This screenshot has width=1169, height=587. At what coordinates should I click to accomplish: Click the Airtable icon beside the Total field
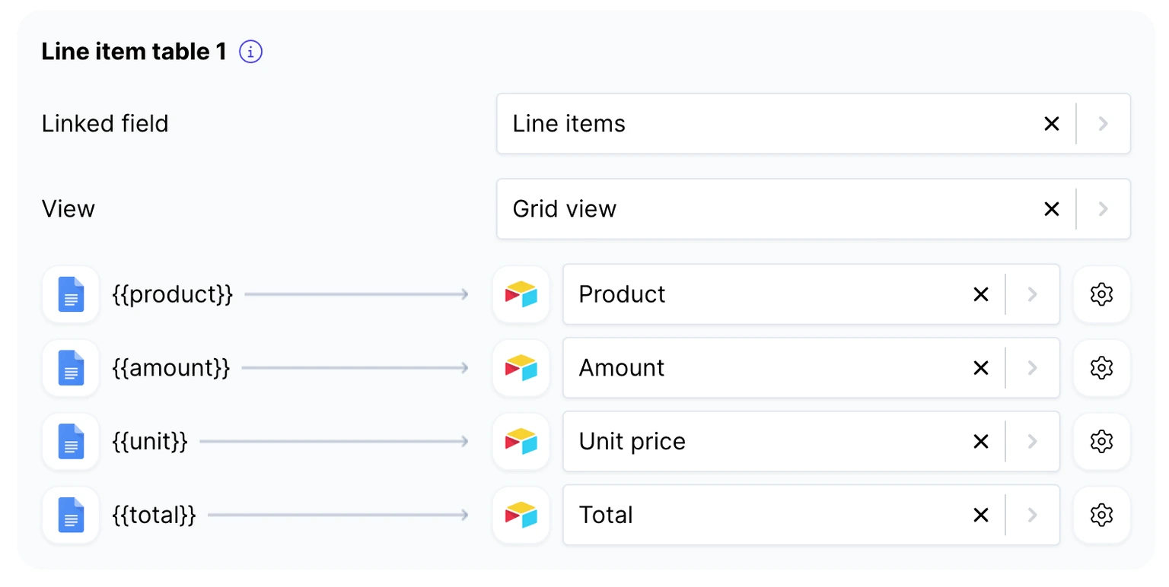pos(521,515)
